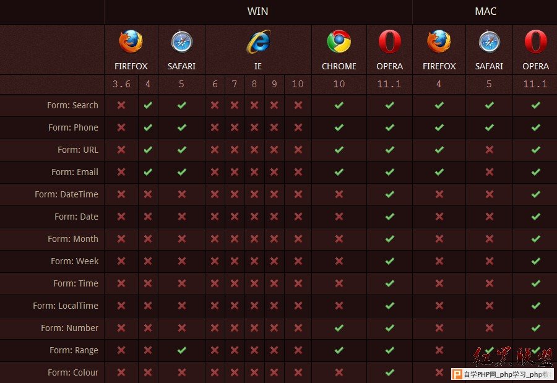This screenshot has width=557, height=383.
Task: Click the Safari compass icon in the WIN section
Action: [181, 41]
